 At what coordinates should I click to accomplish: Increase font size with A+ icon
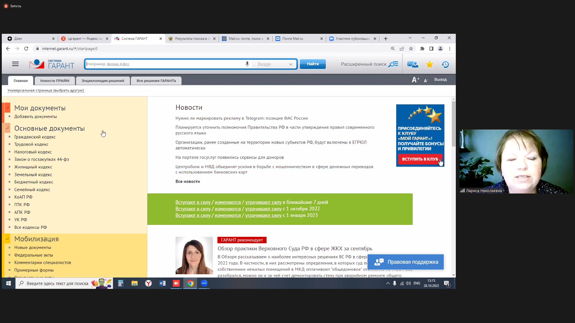(x=415, y=80)
